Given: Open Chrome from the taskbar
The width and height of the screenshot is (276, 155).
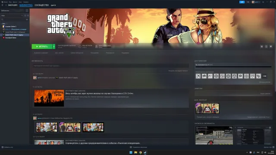Looking at the screenshot, I should pos(140,152).
